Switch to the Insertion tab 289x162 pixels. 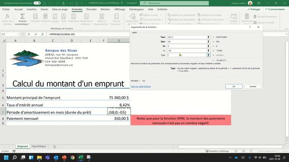[x=32, y=9]
